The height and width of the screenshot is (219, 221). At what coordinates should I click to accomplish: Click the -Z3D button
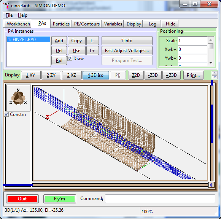click(x=153, y=75)
